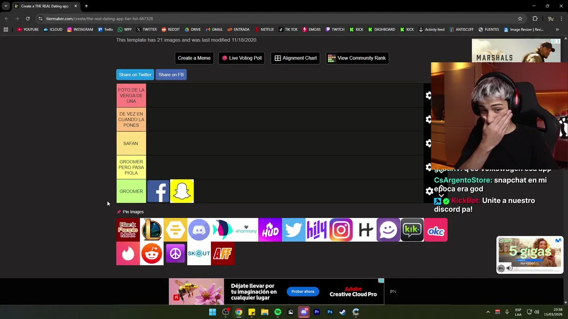Select the Snapchat ghost in GROOMER tier
The image size is (568, 319).
point(182,191)
